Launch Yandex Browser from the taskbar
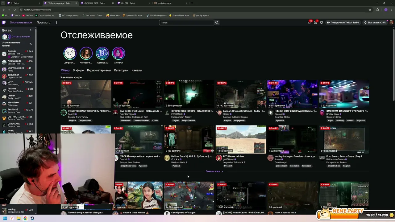This screenshot has height=222, width=395. coord(12,218)
